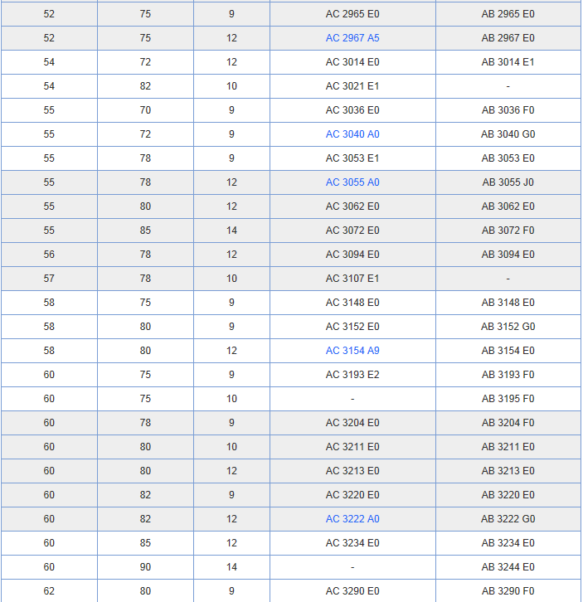583x602 pixels.
Task: Select the AC 3290 E0 entry
Action: pos(352,591)
